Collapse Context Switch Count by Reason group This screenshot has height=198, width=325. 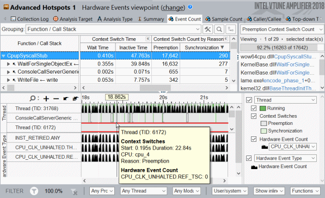coord(226,39)
